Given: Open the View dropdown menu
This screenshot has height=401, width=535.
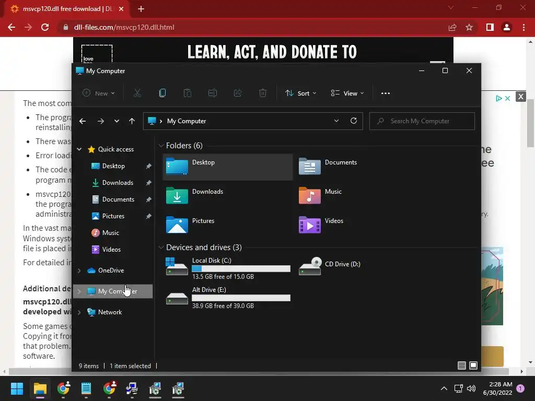Looking at the screenshot, I should (x=347, y=93).
